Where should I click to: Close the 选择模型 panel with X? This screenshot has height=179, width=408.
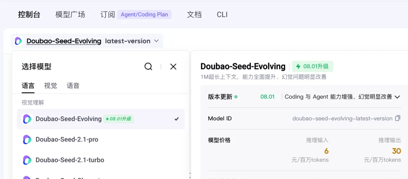(173, 67)
